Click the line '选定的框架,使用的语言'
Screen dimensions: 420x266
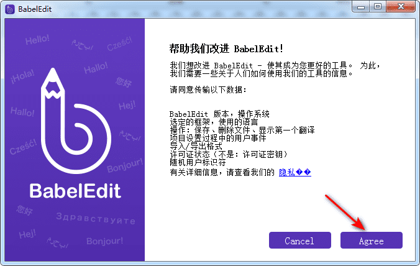click(214, 122)
